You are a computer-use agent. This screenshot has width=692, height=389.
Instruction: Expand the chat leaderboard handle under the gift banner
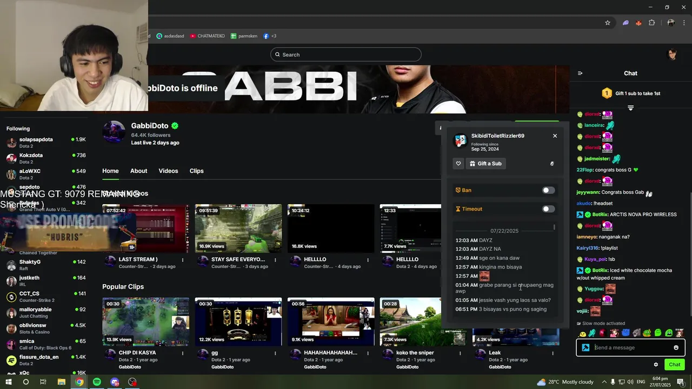(x=630, y=108)
